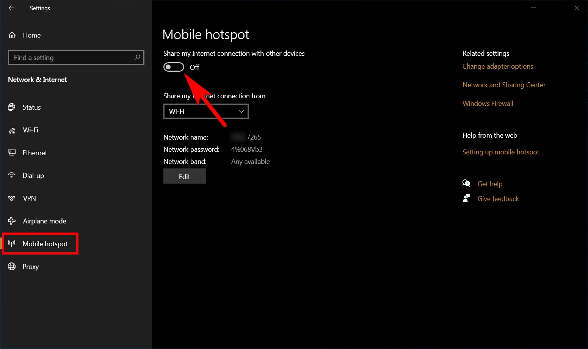The image size is (588, 349).
Task: Close the Settings window
Action: 577,8
